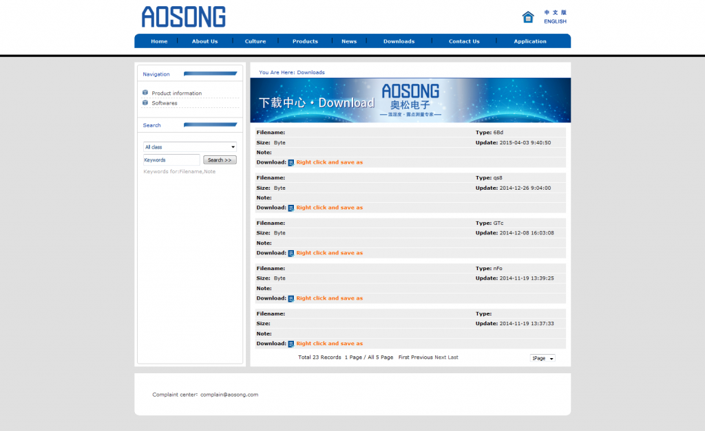Click the Download center banner image

point(410,100)
